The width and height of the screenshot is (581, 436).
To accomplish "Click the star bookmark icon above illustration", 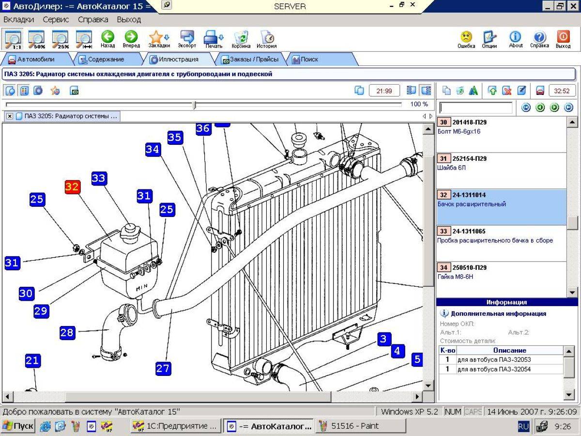I will click(55, 91).
